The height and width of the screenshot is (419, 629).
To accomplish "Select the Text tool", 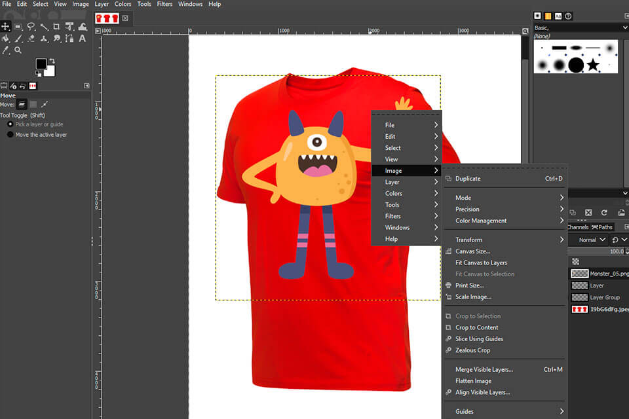I will point(82,39).
